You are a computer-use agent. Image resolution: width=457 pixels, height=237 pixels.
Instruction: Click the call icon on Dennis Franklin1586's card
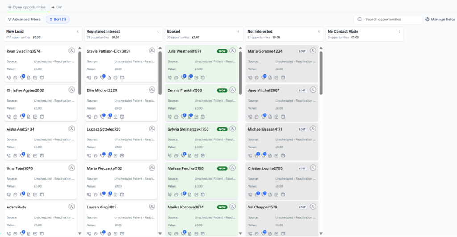170,117
